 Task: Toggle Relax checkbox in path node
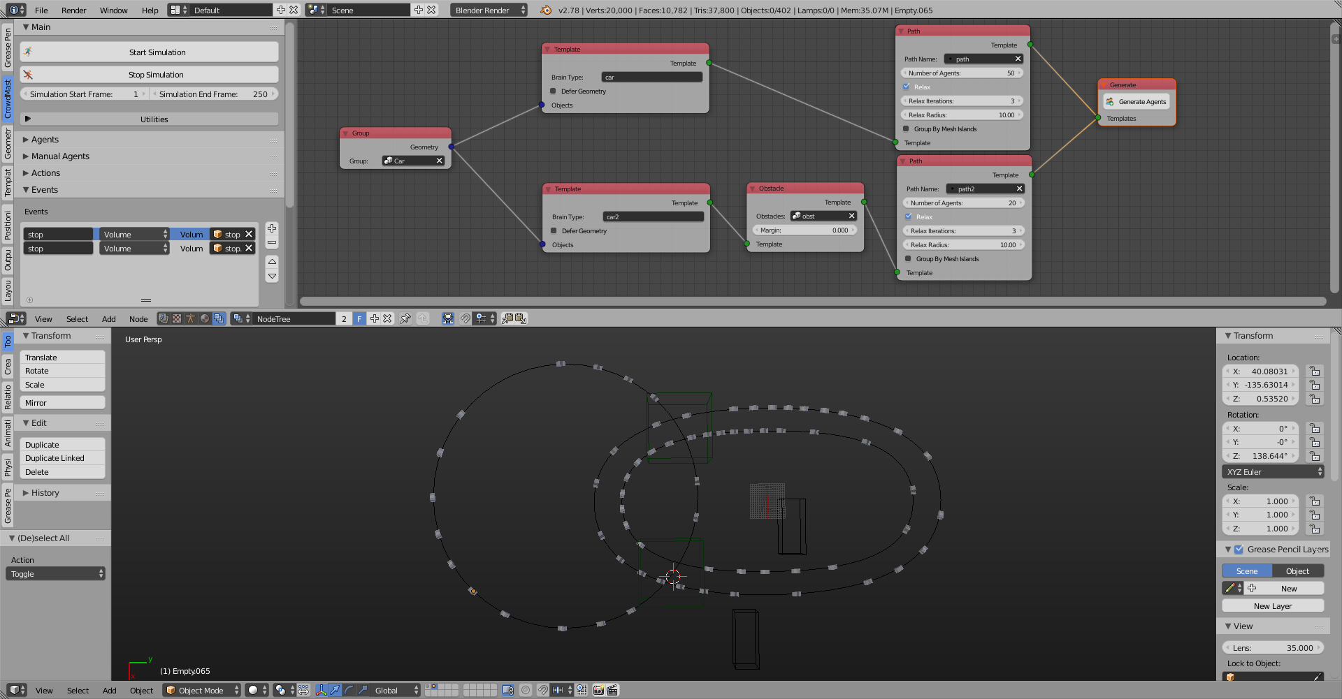pos(906,87)
